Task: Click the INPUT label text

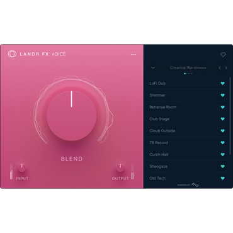Action: click(x=22, y=178)
